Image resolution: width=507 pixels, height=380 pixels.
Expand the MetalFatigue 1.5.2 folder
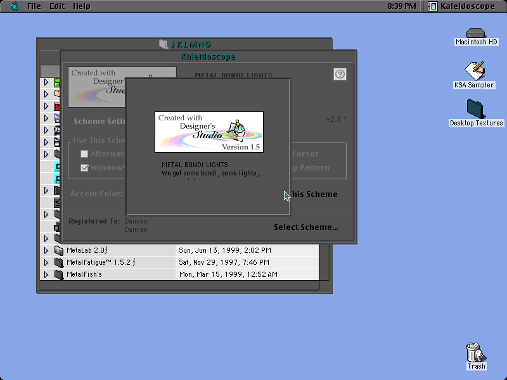[46, 262]
